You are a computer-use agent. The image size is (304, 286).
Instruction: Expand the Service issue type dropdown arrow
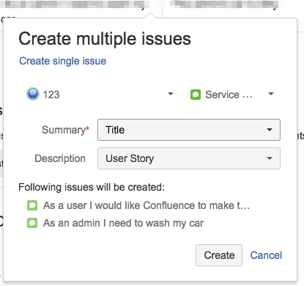coord(271,94)
